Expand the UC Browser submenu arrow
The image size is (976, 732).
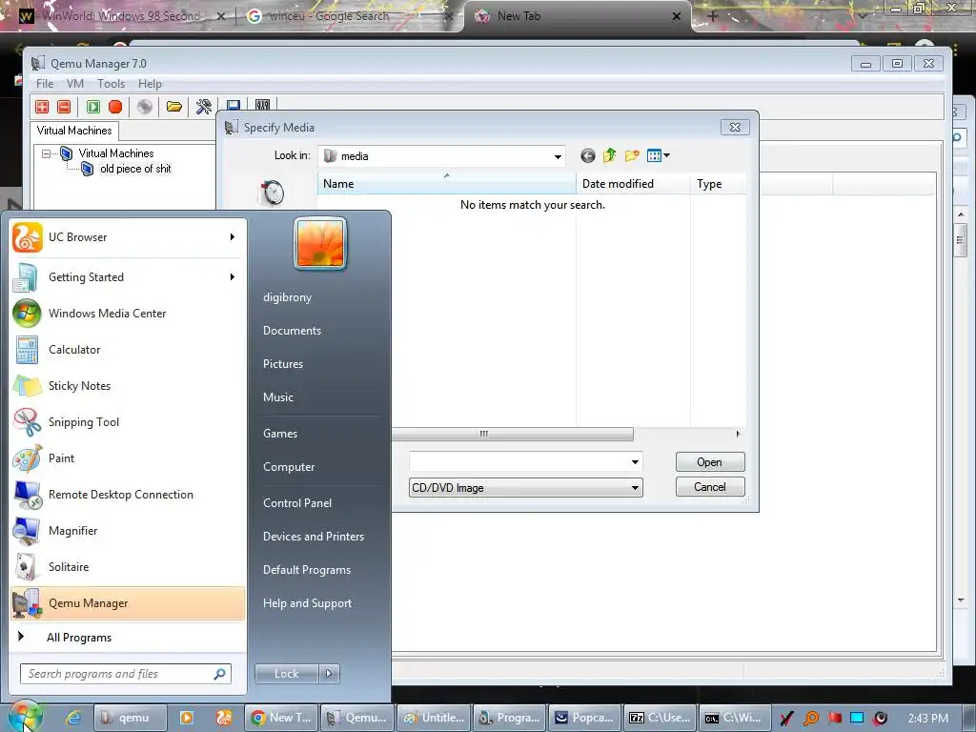click(x=233, y=237)
